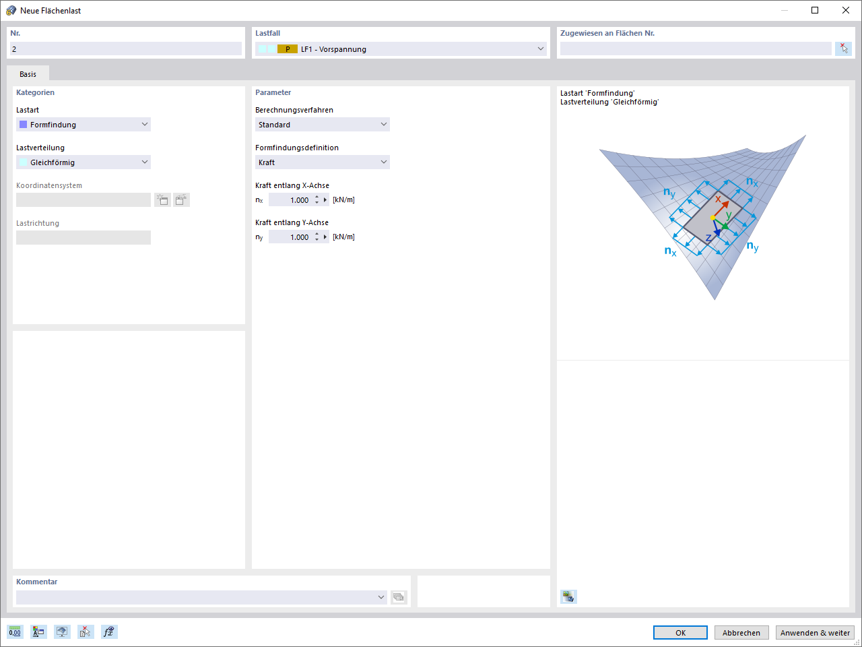Click the yellow P load case badge
This screenshot has height=647, width=862.
click(288, 49)
